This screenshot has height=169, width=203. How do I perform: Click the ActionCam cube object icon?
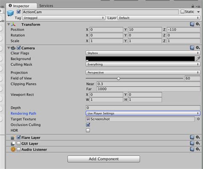10,13
